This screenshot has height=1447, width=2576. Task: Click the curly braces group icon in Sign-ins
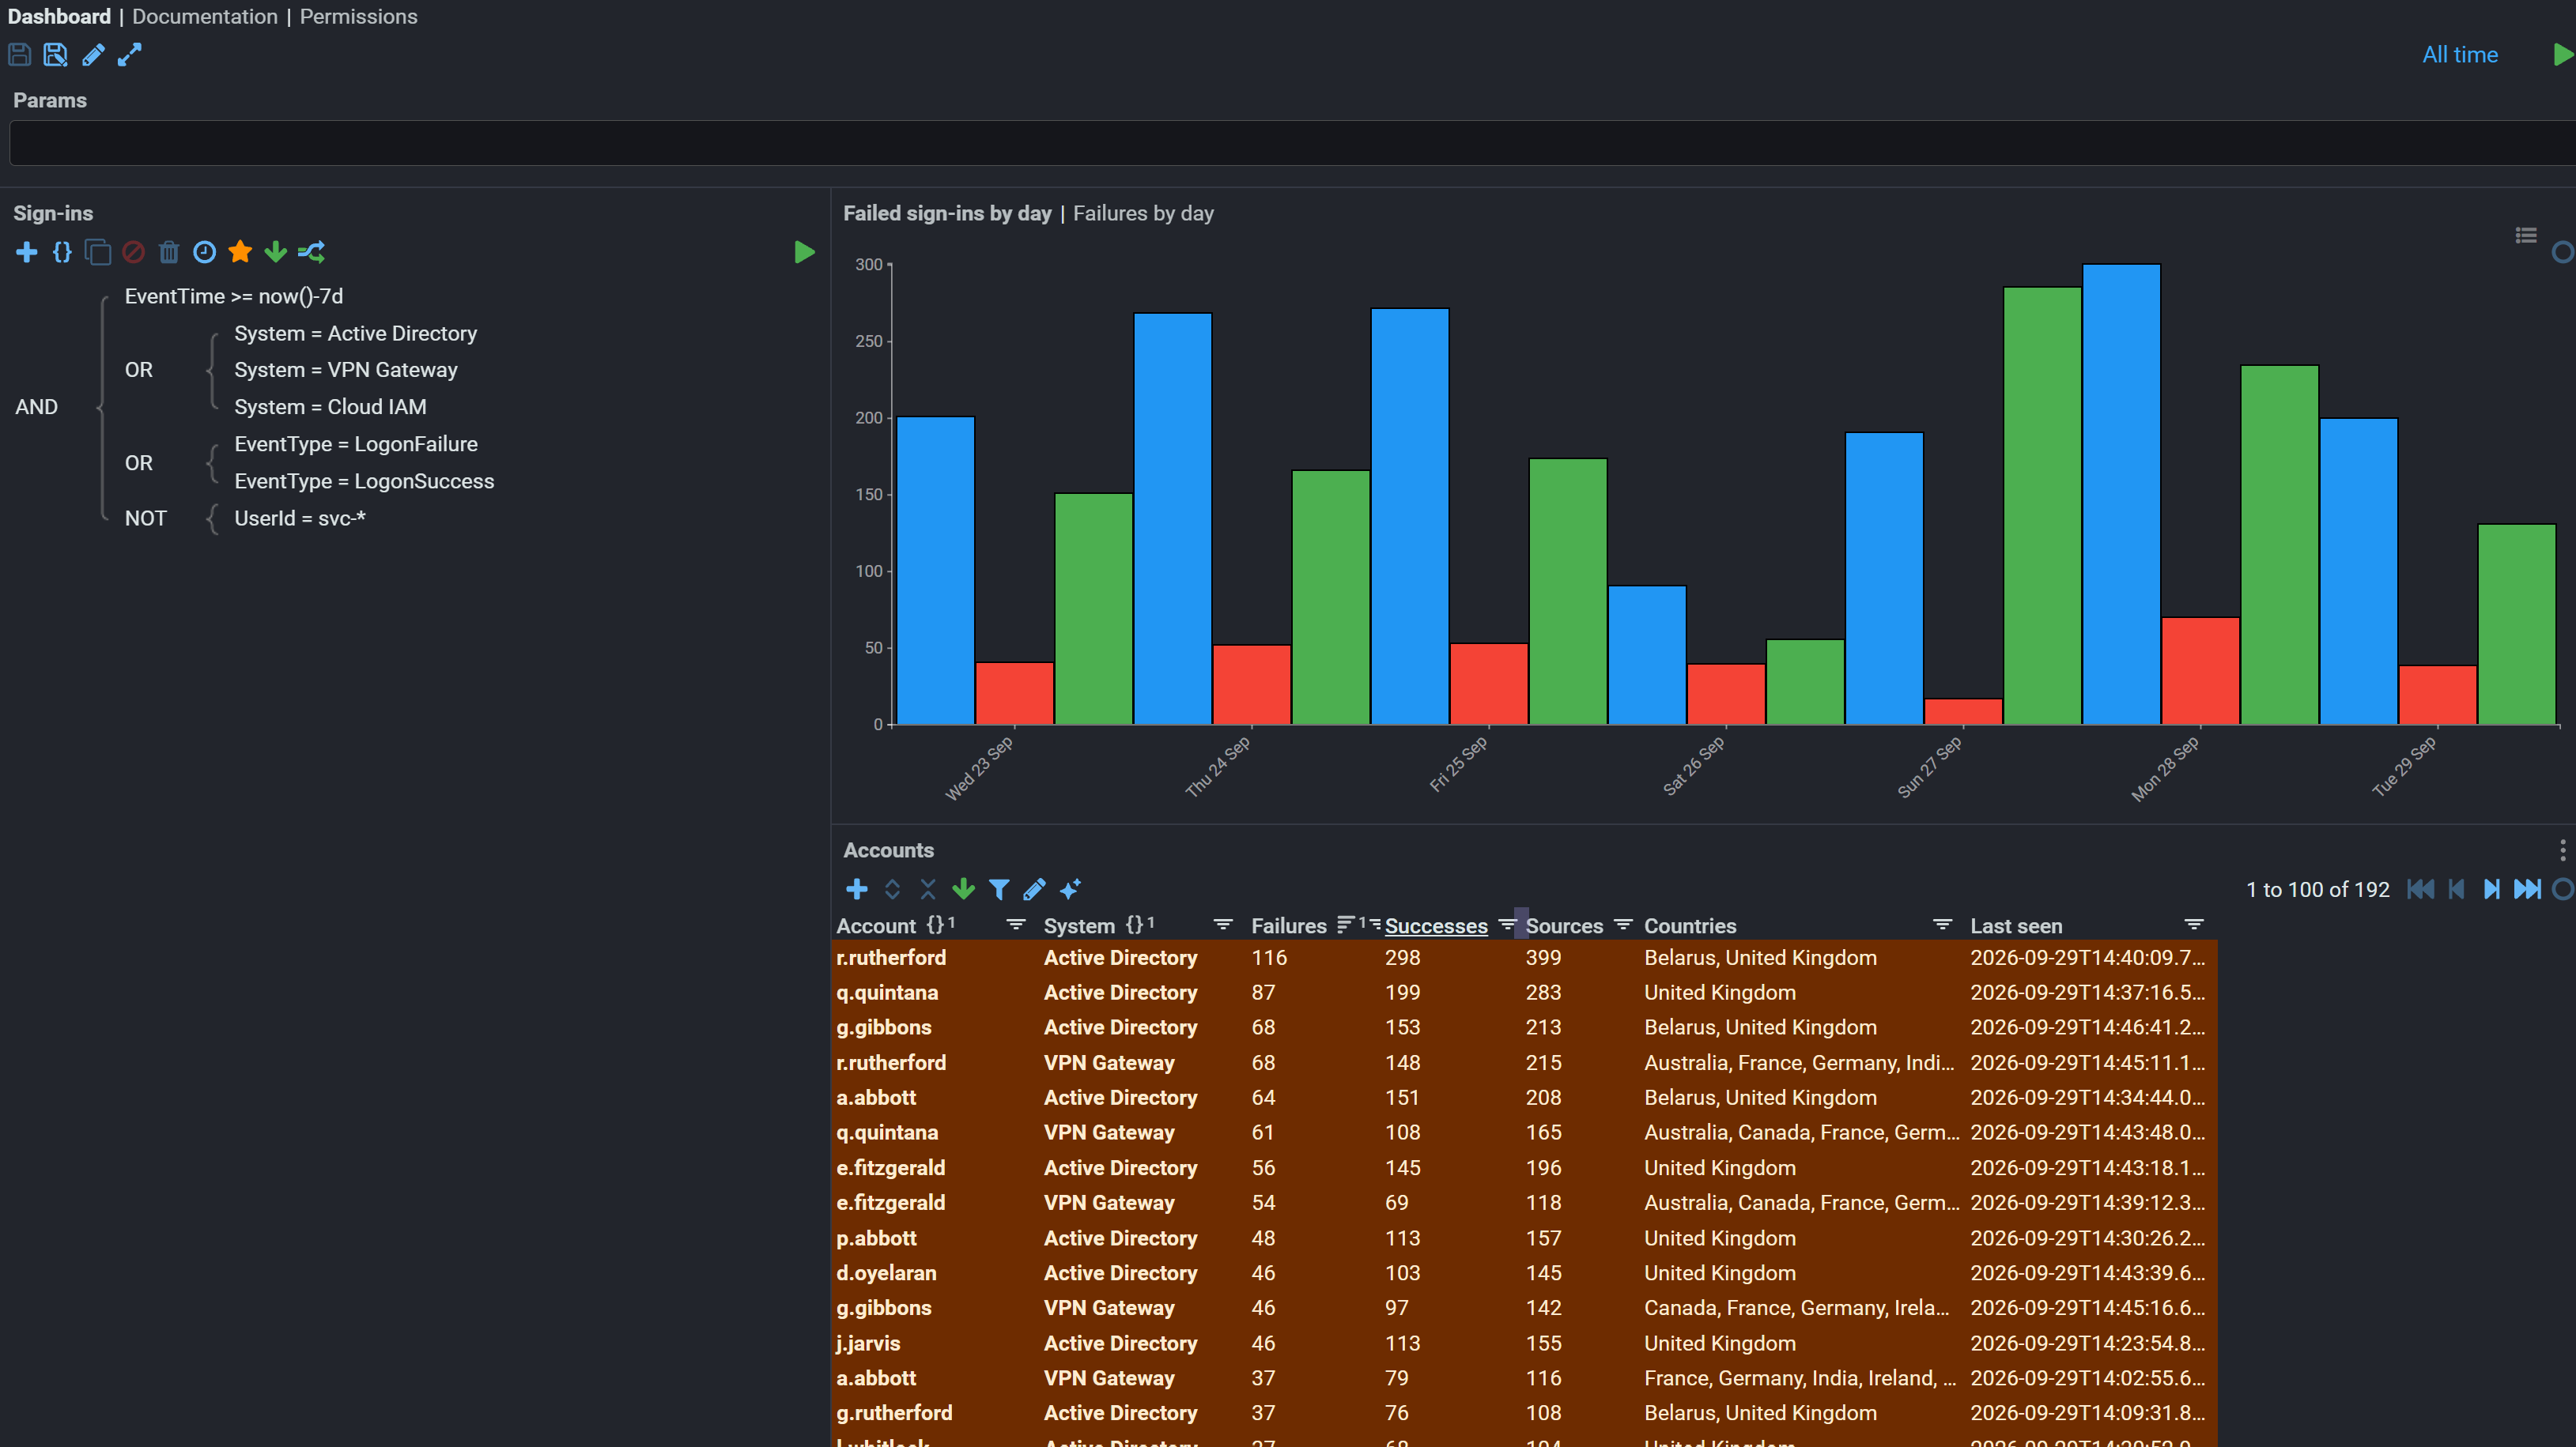(x=62, y=252)
